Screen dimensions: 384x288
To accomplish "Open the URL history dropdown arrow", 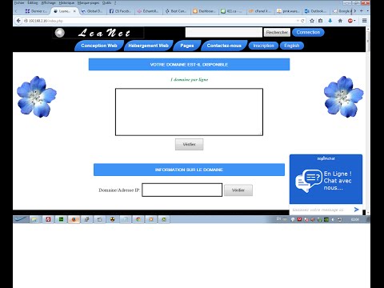I will pos(298,21).
